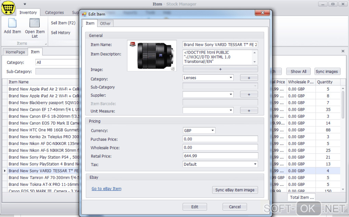Click Cancel in Edit Item dialog
Image resolution: width=349 pixels, height=217 pixels.
click(x=235, y=207)
